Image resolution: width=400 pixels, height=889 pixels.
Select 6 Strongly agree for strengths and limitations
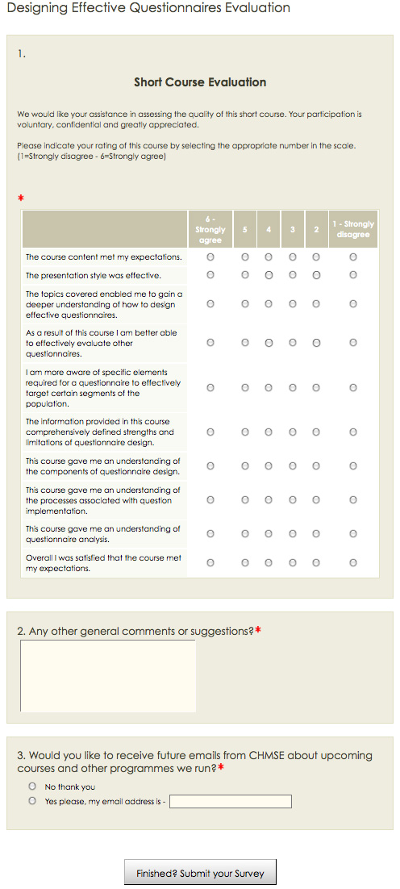click(x=210, y=432)
